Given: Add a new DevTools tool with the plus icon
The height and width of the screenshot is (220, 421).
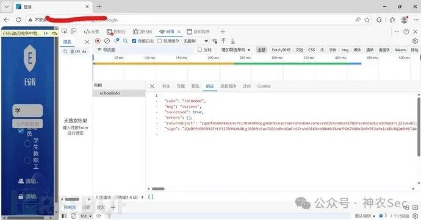Looking at the screenshot, I should click(223, 32).
